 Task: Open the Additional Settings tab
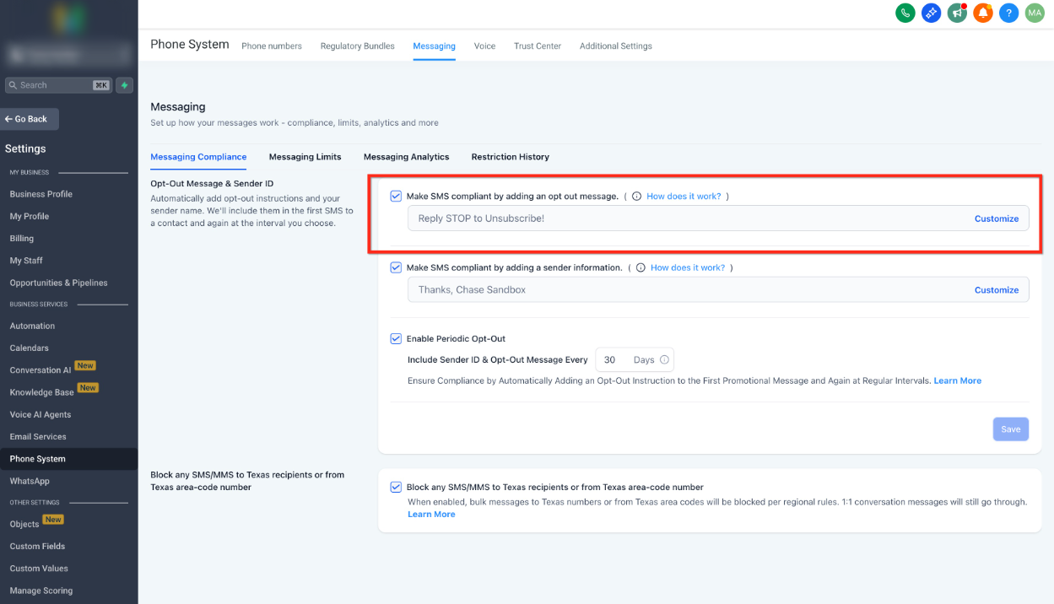615,46
